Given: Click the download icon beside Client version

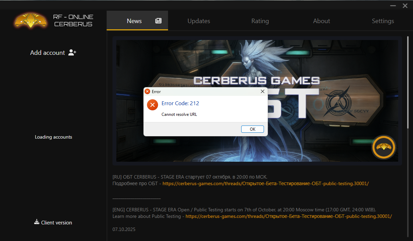Looking at the screenshot, I should tap(37, 222).
